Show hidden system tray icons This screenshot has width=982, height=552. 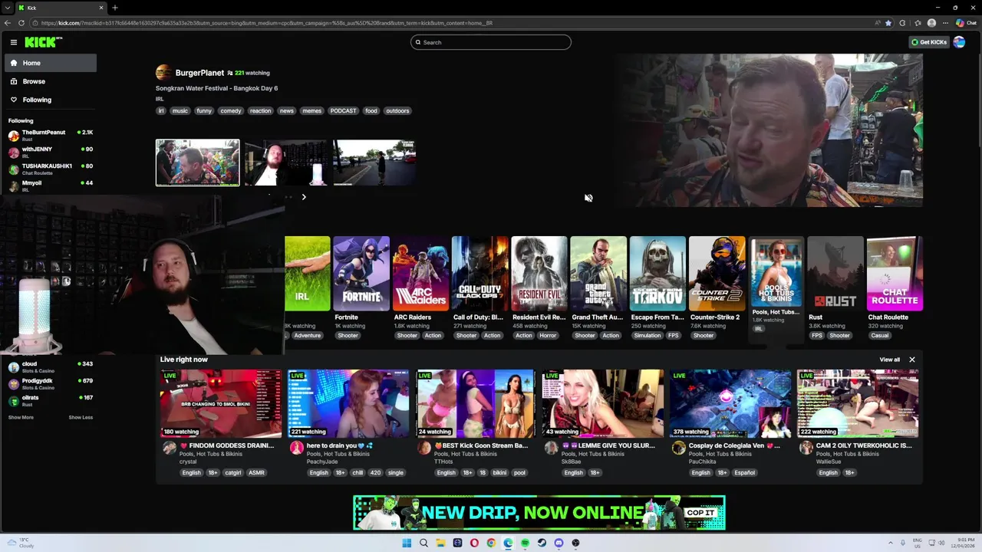(891, 543)
